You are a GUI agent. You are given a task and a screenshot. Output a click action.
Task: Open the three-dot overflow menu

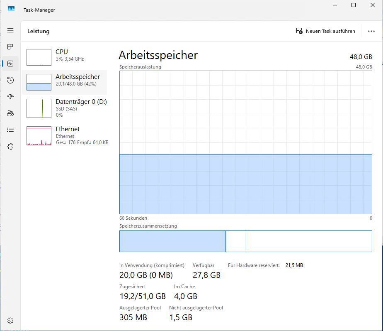click(372, 31)
